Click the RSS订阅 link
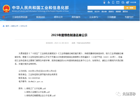 click(x=133, y=3)
